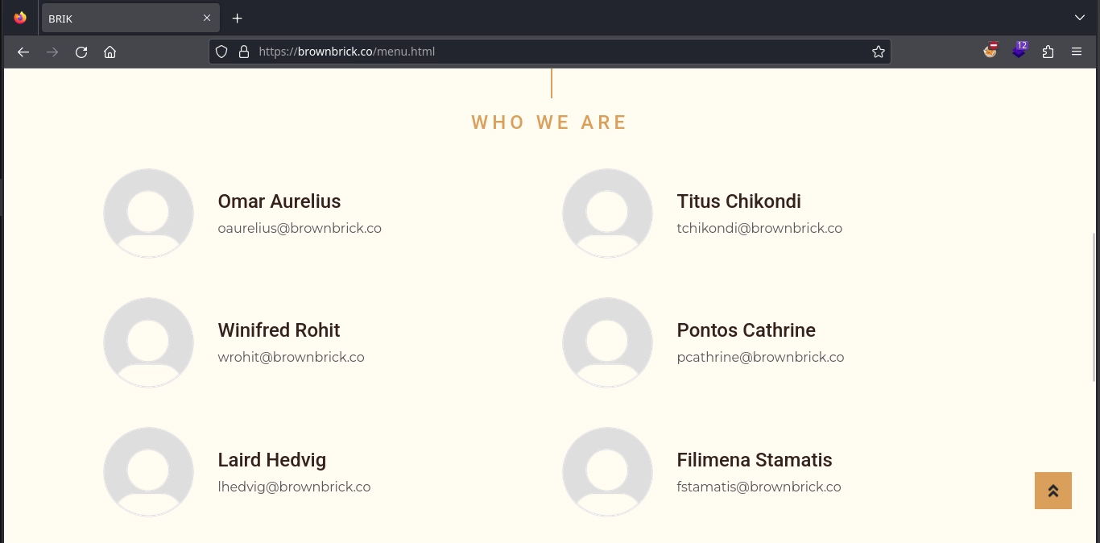Select the BRIK tab
This screenshot has width=1100, height=543.
pyautogui.click(x=121, y=19)
